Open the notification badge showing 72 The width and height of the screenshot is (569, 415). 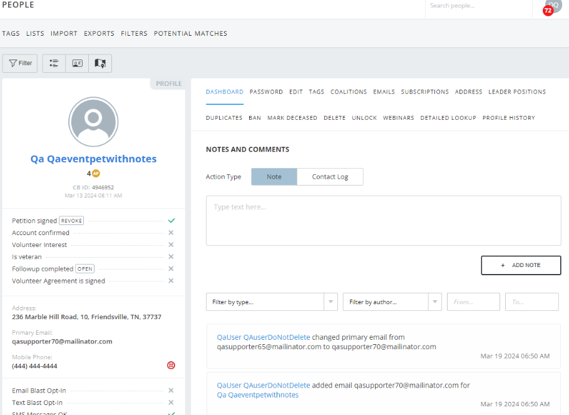click(548, 11)
